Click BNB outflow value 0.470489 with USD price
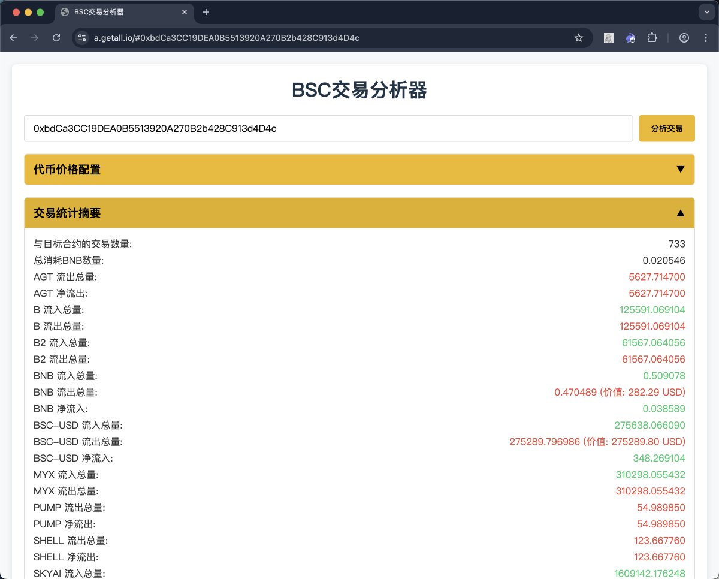Image resolution: width=719 pixels, height=579 pixels. click(620, 392)
